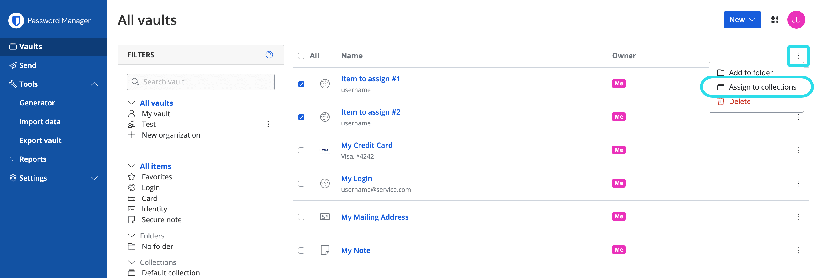Click the Send icon in the sidebar
Screen dimensions: 819x278
13,65
